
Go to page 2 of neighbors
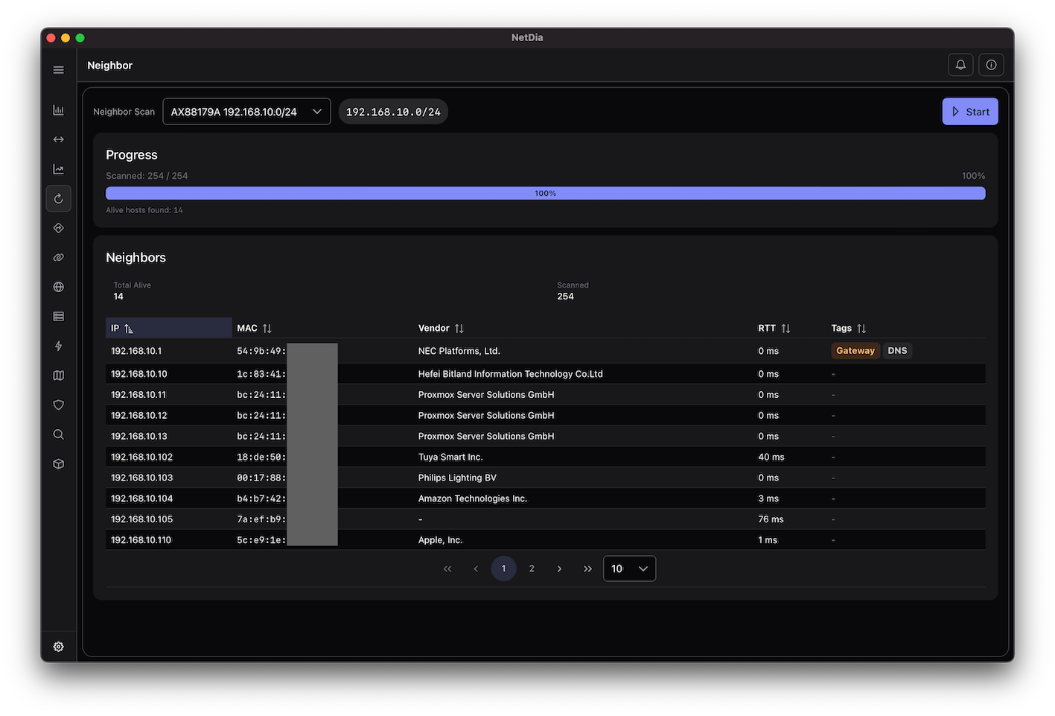[532, 568]
